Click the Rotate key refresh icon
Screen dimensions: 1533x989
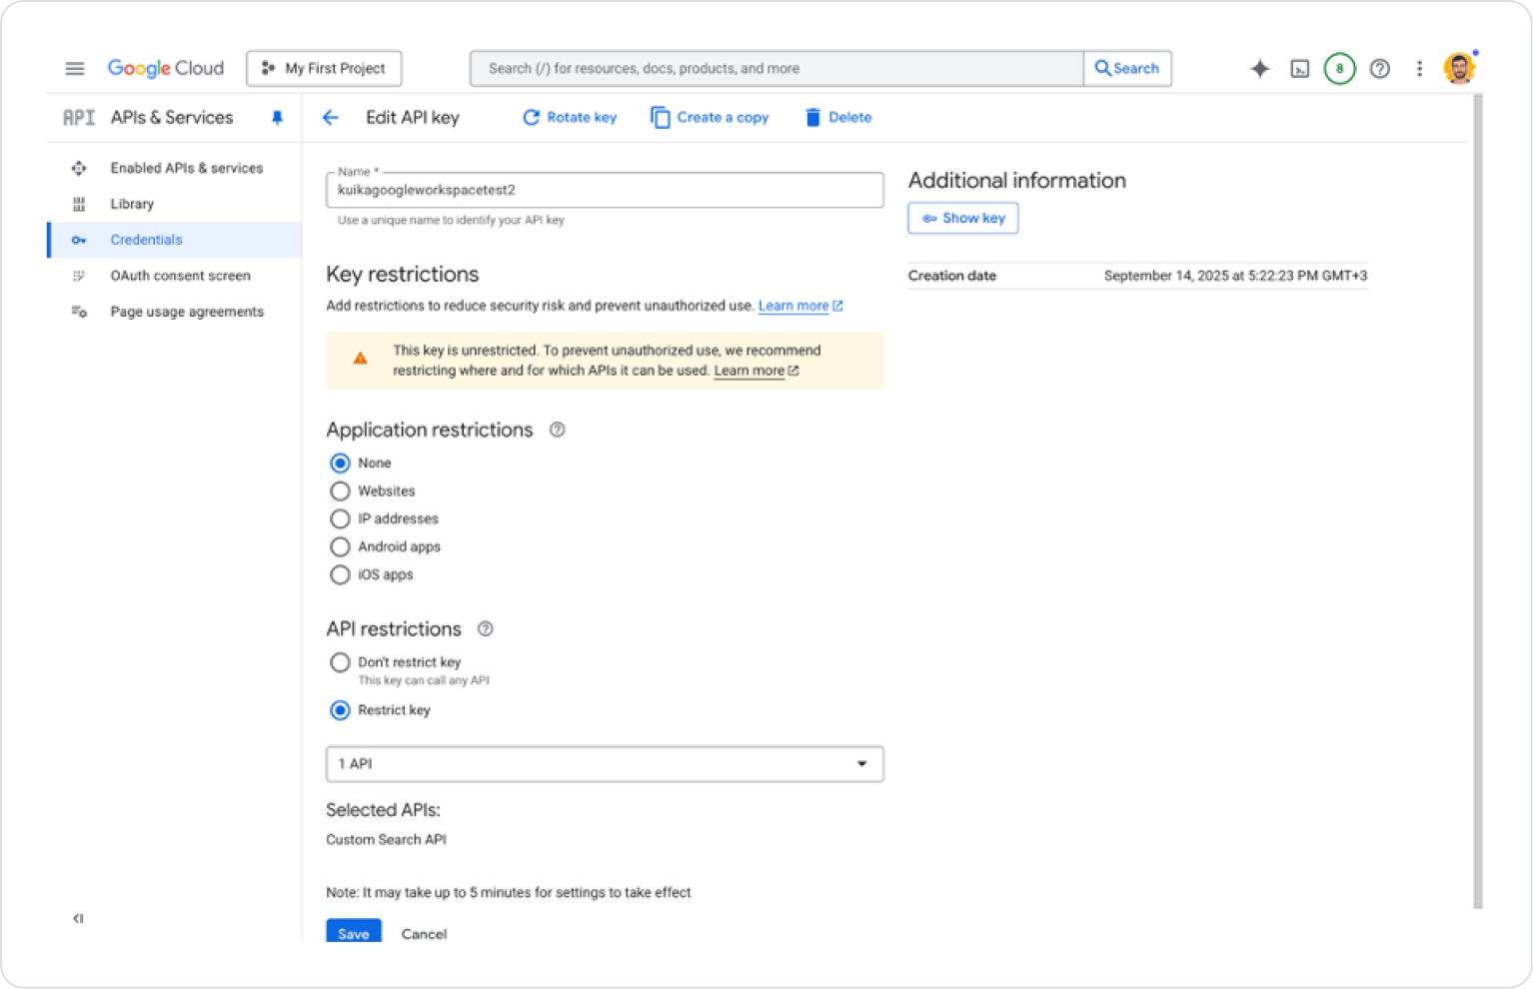[x=531, y=118]
